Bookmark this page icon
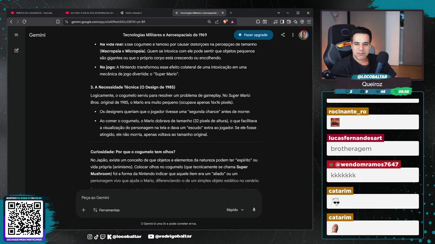The height and width of the screenshot is (244, 435). (x=58, y=22)
